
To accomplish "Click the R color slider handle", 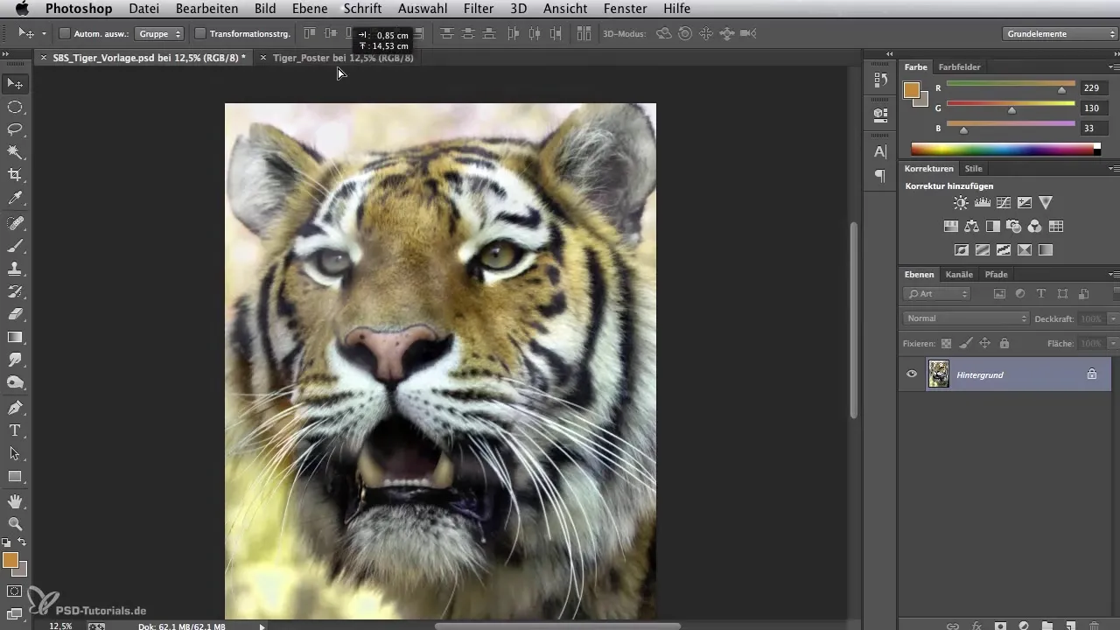I will pyautogui.click(x=1061, y=89).
